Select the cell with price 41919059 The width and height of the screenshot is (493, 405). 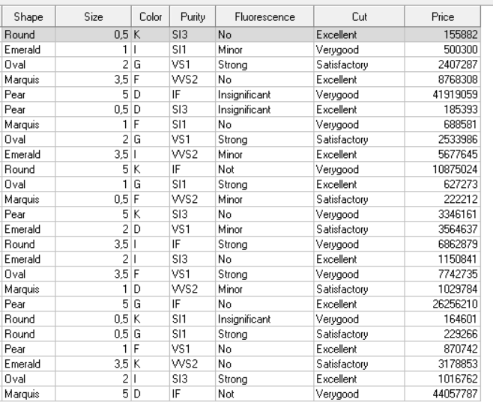(443, 94)
